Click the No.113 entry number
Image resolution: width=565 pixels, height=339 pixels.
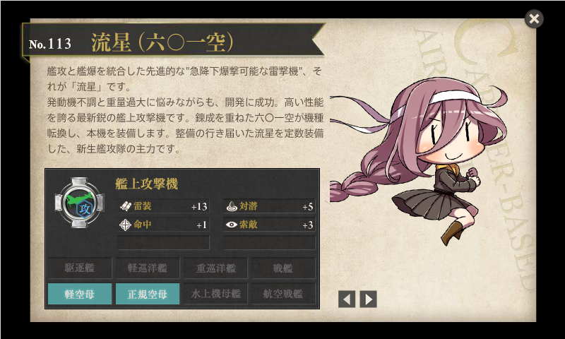pos(50,44)
